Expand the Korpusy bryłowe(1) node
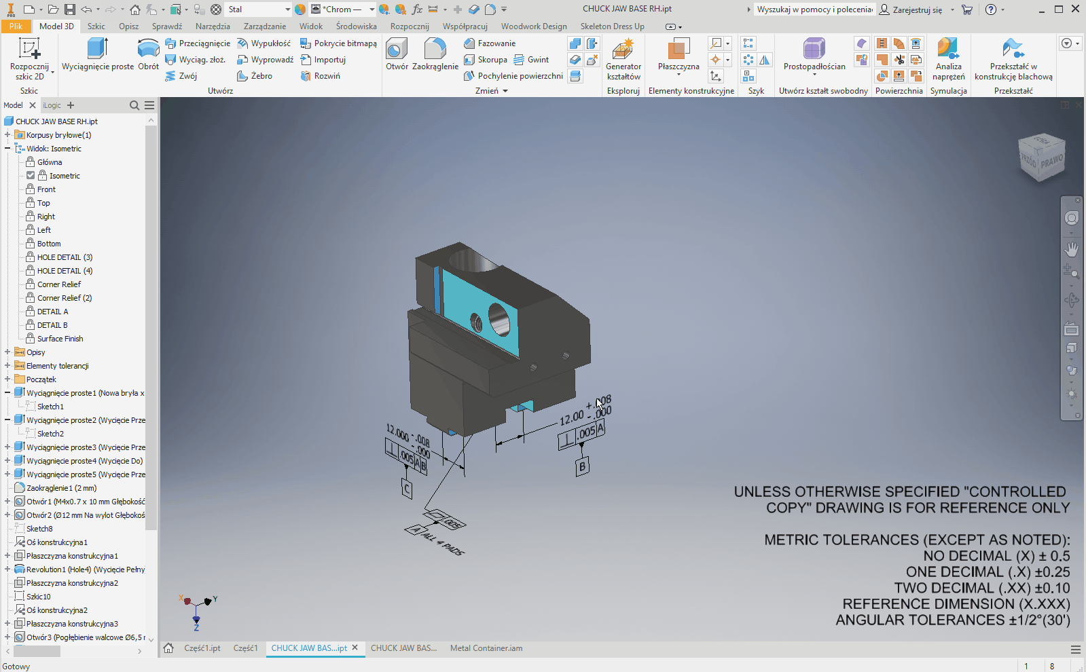Image resolution: width=1086 pixels, height=672 pixels. tap(7, 135)
